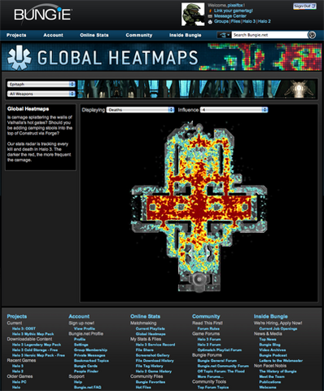Click the Sign Out button
Viewport: 324px width, 391px height.
[x=304, y=7]
